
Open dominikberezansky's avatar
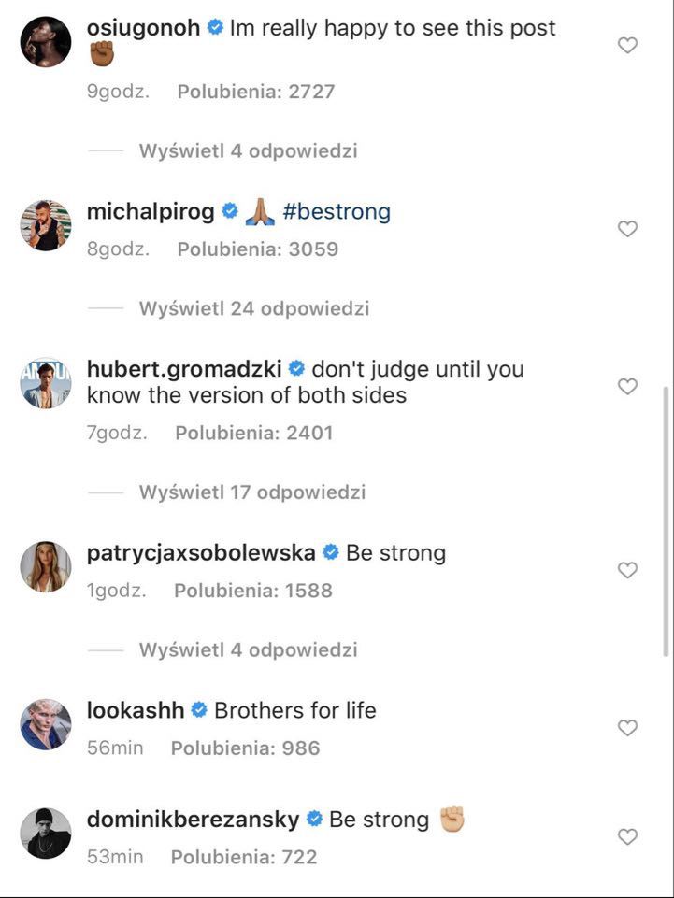click(x=46, y=833)
